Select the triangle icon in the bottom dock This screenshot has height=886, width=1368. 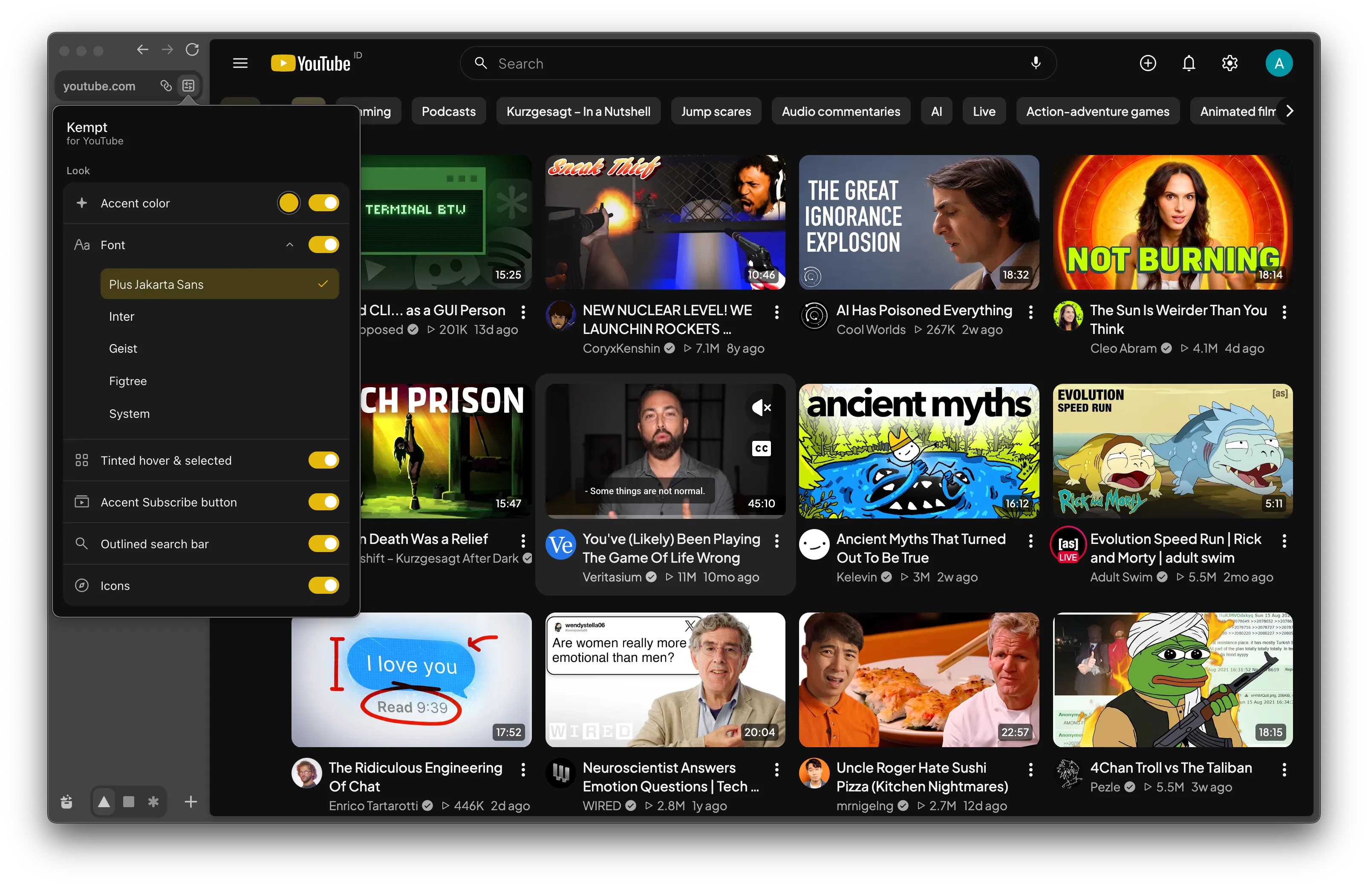[104, 802]
